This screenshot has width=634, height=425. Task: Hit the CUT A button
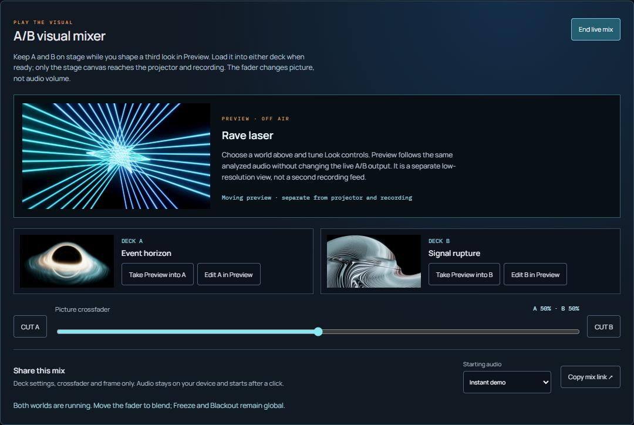[x=30, y=326]
